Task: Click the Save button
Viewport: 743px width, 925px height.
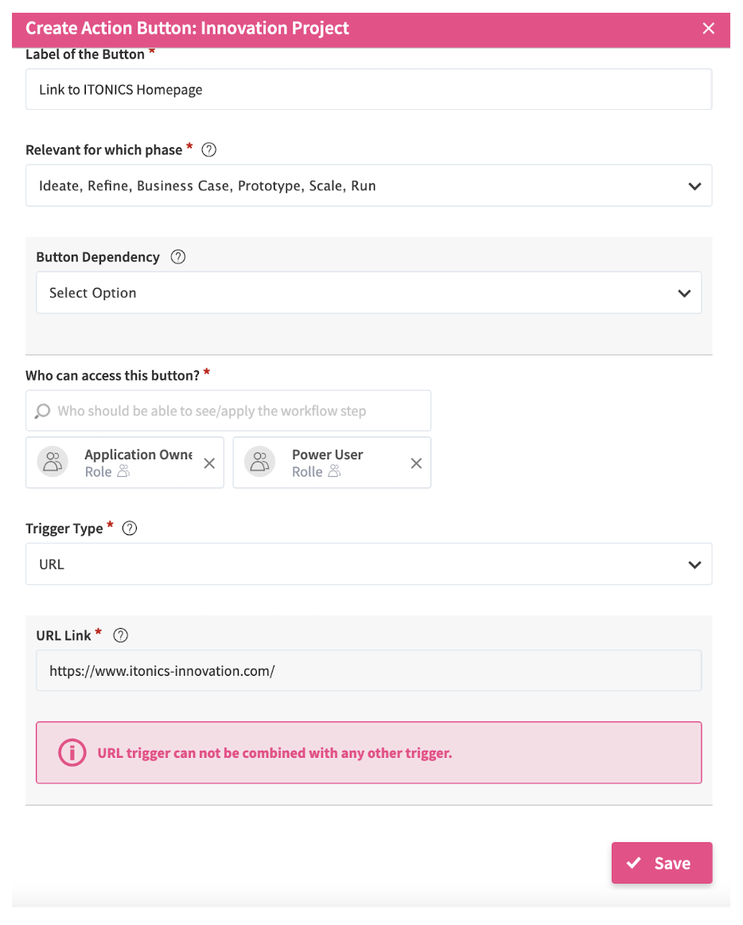Action: (x=661, y=863)
